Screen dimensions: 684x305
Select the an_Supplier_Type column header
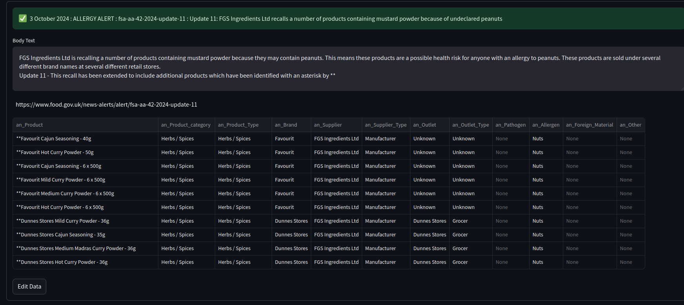385,125
